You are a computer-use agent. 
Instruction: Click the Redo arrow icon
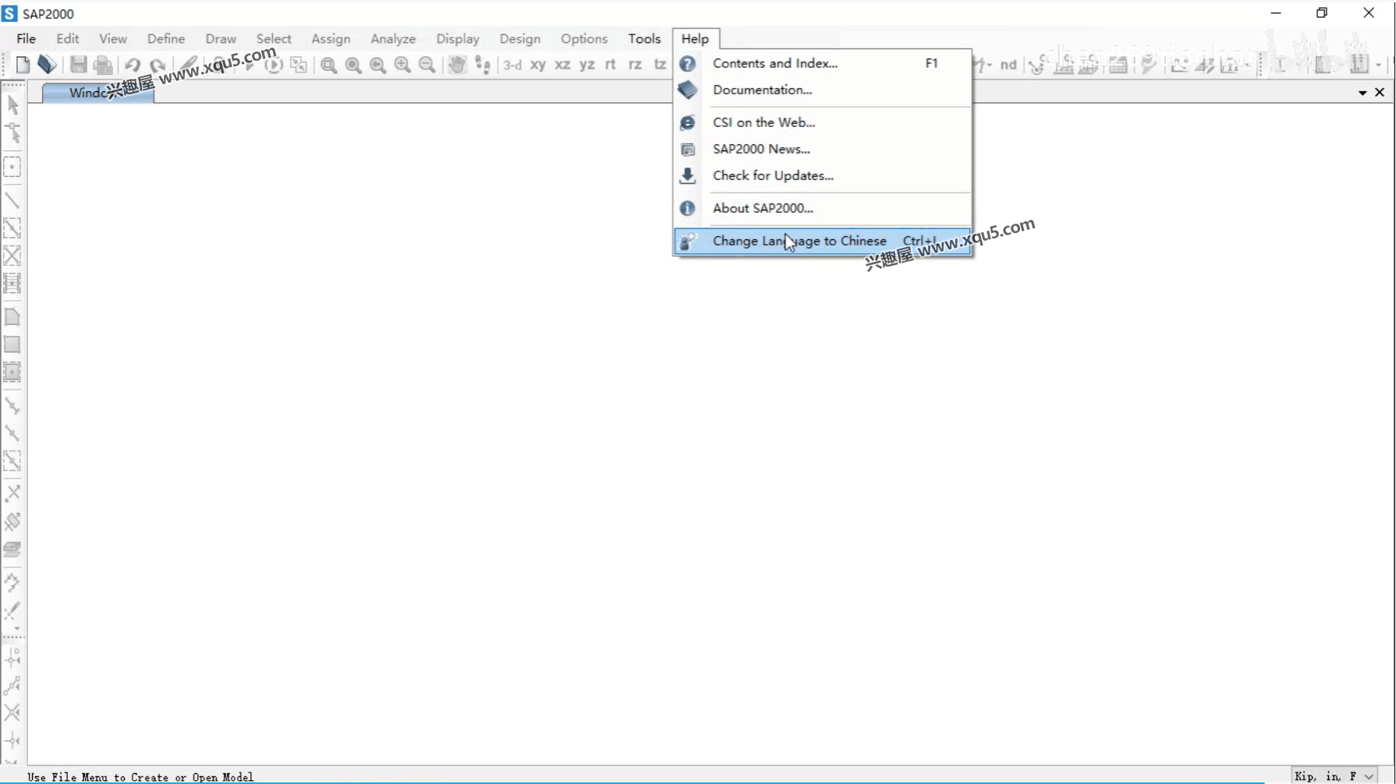[x=158, y=65]
